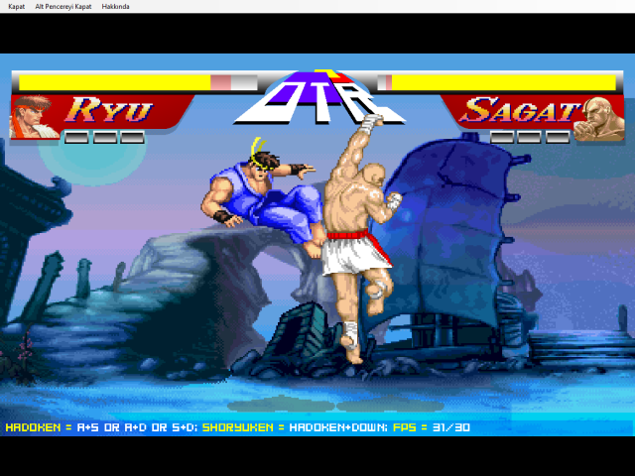Click the OTR logo at top center

pyautogui.click(x=318, y=97)
